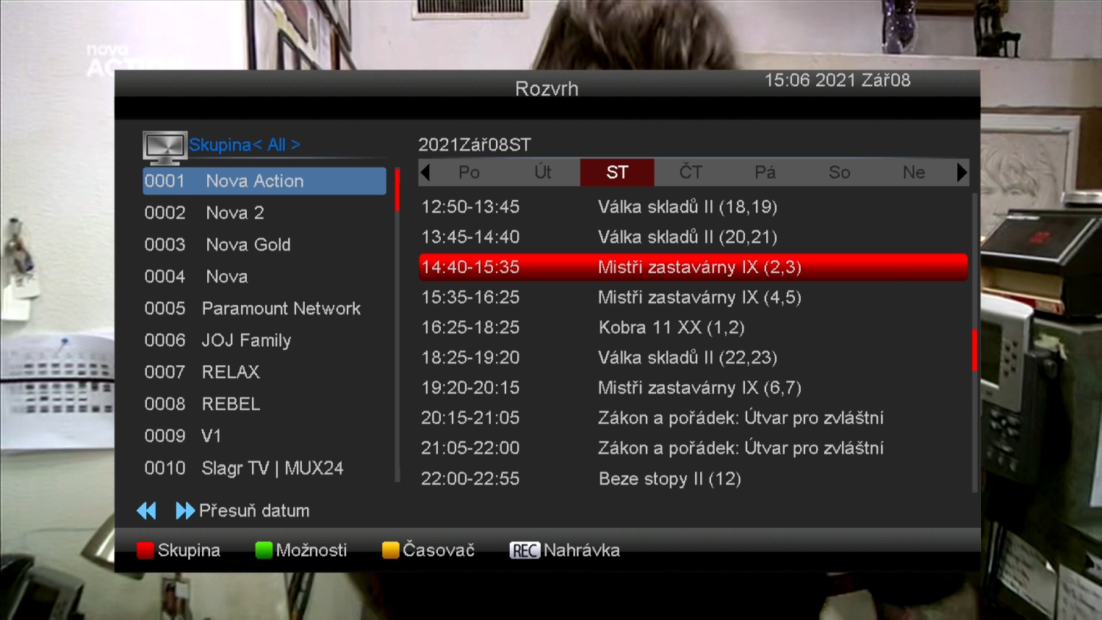Select the Pá day tab
1102x620 pixels.
[765, 173]
